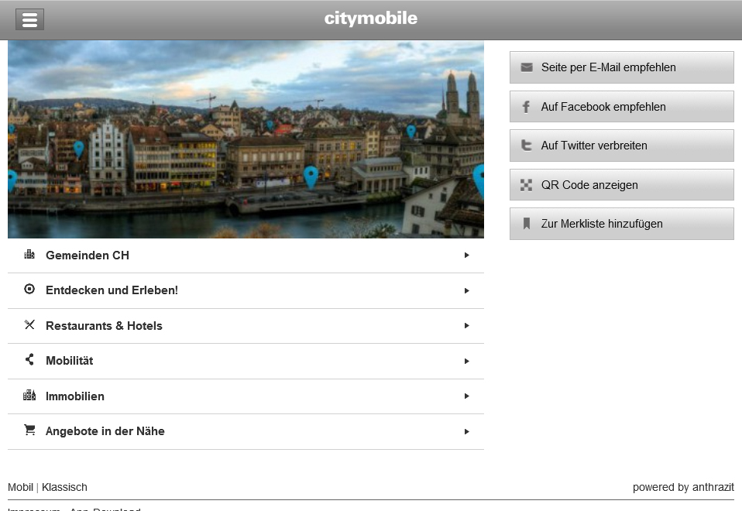Open the Restaurants & Hotels menu entry

[246, 326]
